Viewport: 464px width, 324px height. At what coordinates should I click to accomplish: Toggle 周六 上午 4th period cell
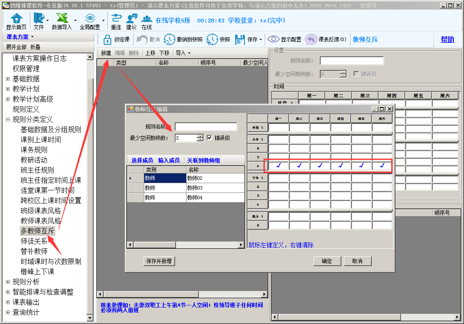tap(382, 166)
